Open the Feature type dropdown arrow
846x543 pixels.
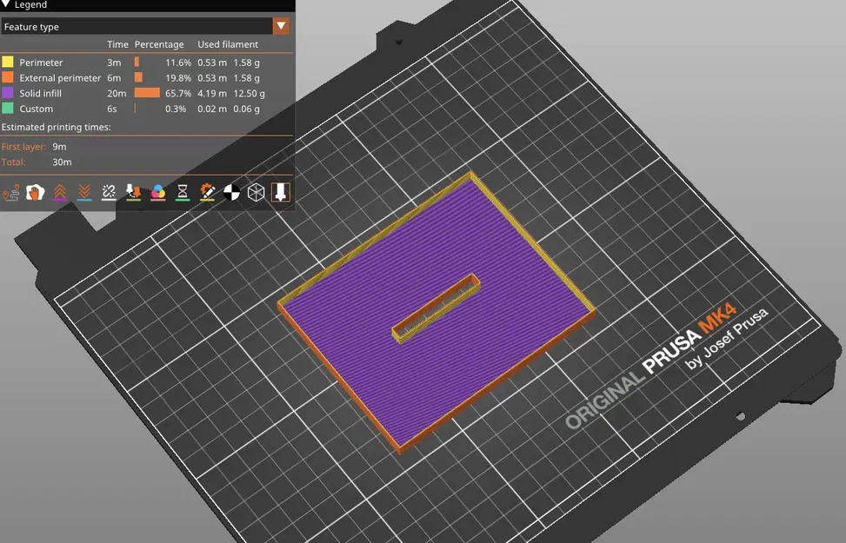(281, 26)
